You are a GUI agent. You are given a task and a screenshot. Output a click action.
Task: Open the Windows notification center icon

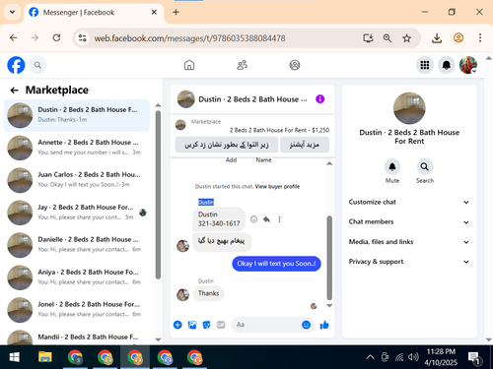474,358
